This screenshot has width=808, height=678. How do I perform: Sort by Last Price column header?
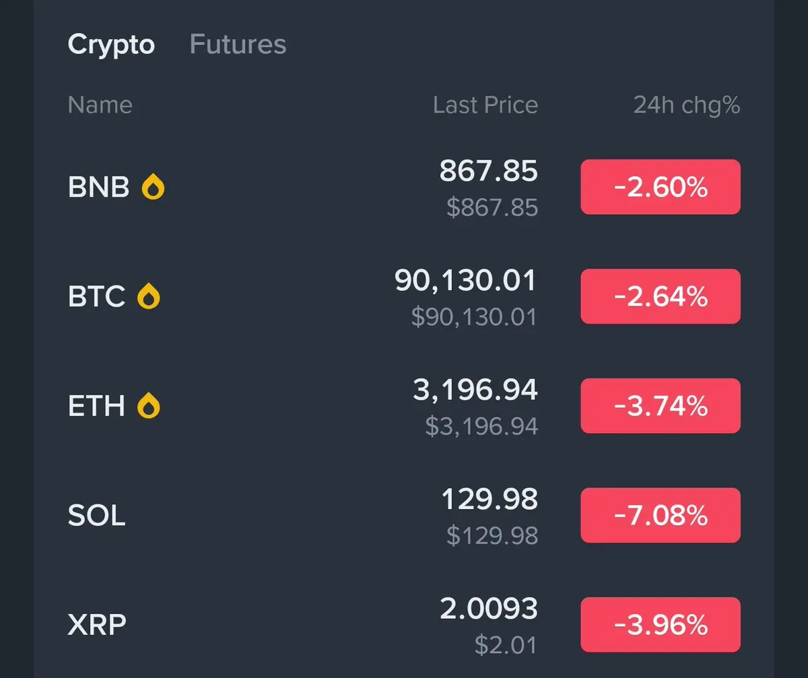[485, 105]
